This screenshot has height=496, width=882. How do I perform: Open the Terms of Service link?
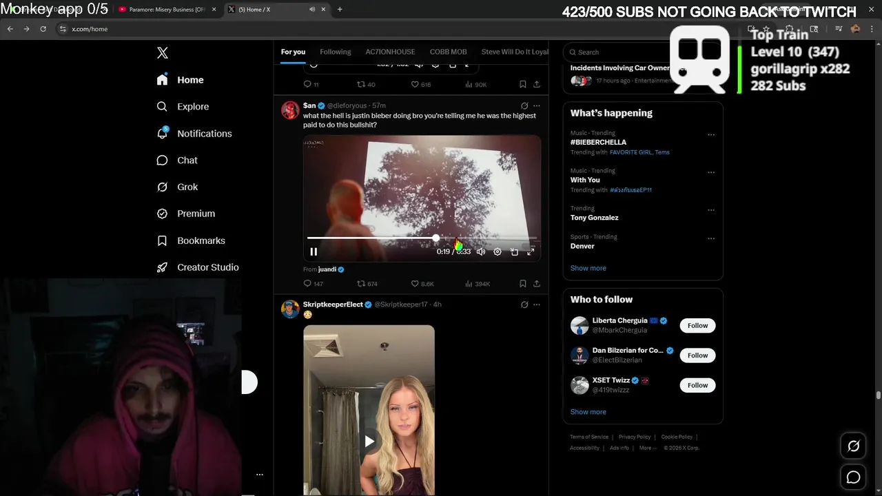click(x=589, y=437)
